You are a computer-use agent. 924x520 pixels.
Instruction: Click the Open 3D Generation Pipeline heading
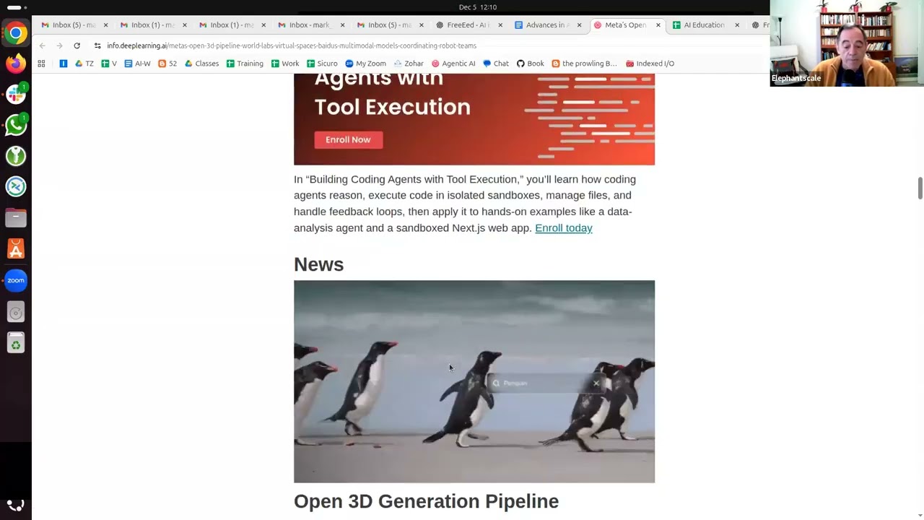[x=426, y=501]
